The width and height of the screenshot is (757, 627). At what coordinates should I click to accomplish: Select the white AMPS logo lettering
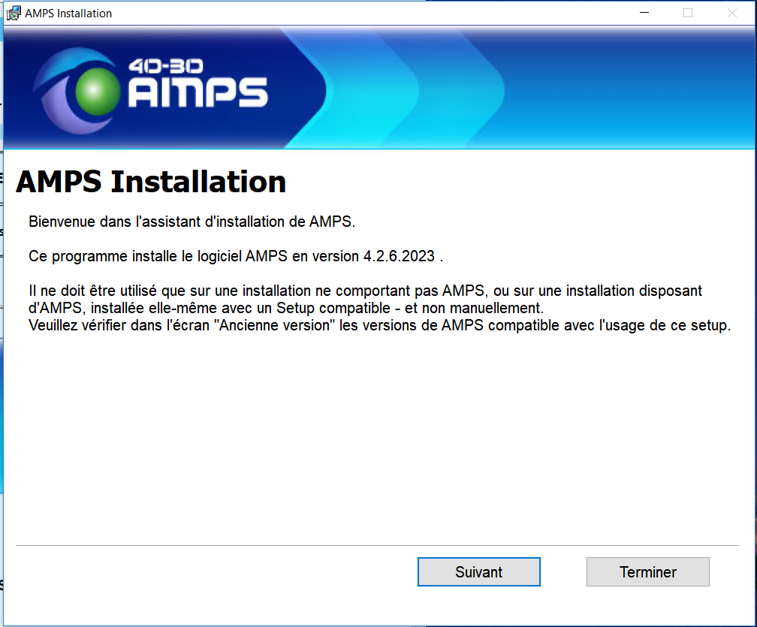[x=198, y=94]
